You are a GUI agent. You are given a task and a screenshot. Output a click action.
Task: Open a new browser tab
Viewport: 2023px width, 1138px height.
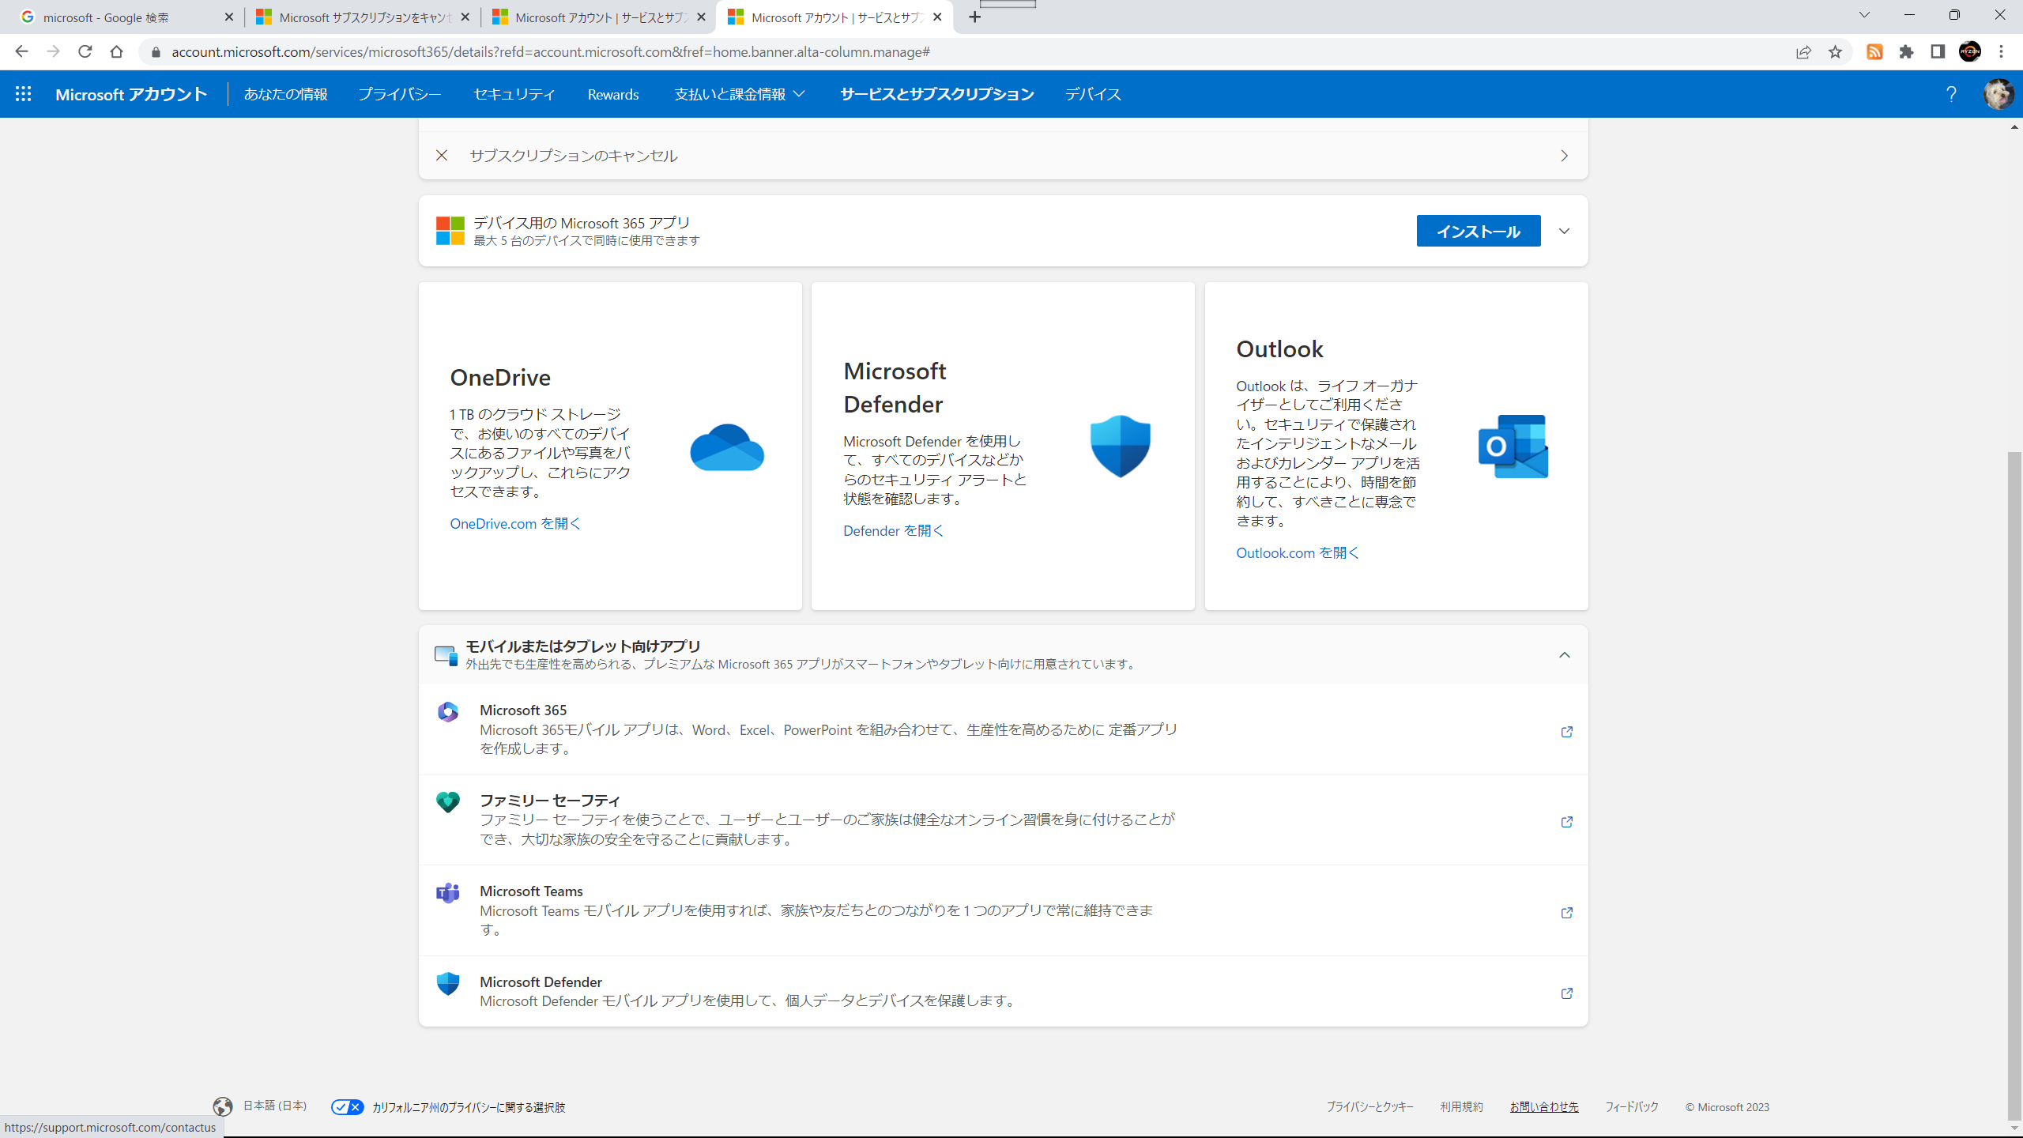(x=975, y=17)
